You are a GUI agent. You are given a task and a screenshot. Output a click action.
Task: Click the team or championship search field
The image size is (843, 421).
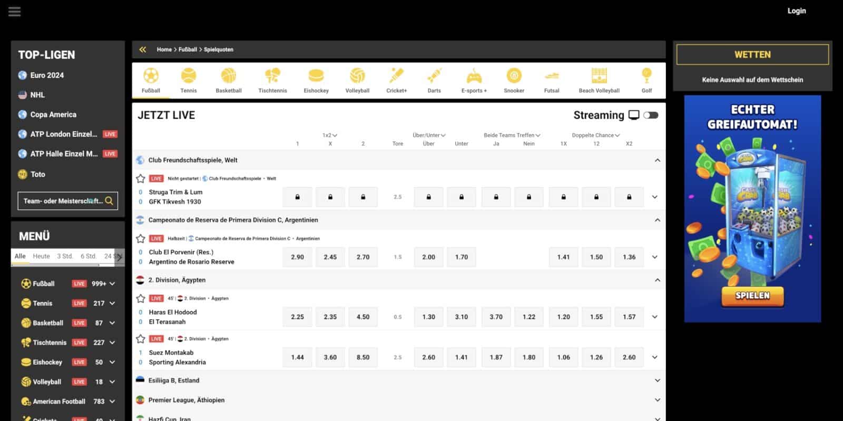click(68, 201)
